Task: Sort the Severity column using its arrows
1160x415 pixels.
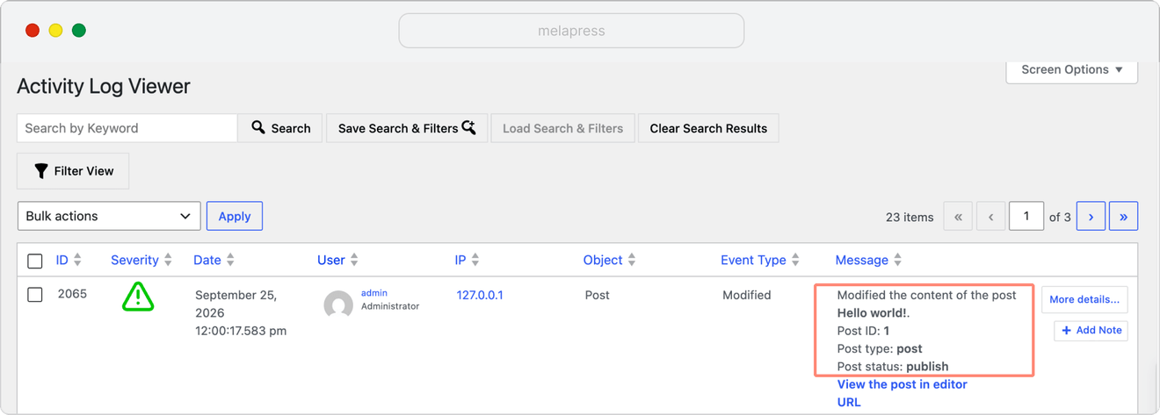Action: (168, 260)
